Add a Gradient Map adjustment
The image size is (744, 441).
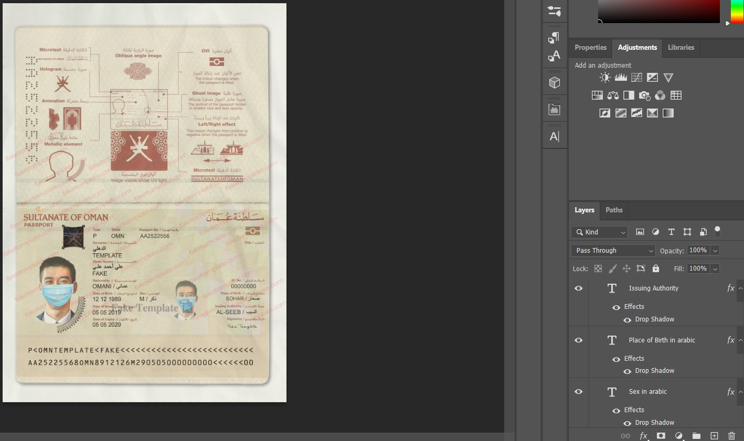click(x=652, y=113)
